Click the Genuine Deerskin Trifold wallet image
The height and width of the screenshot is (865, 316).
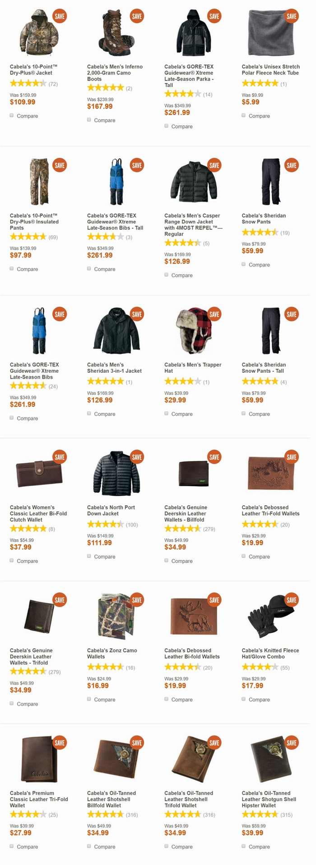click(39, 616)
